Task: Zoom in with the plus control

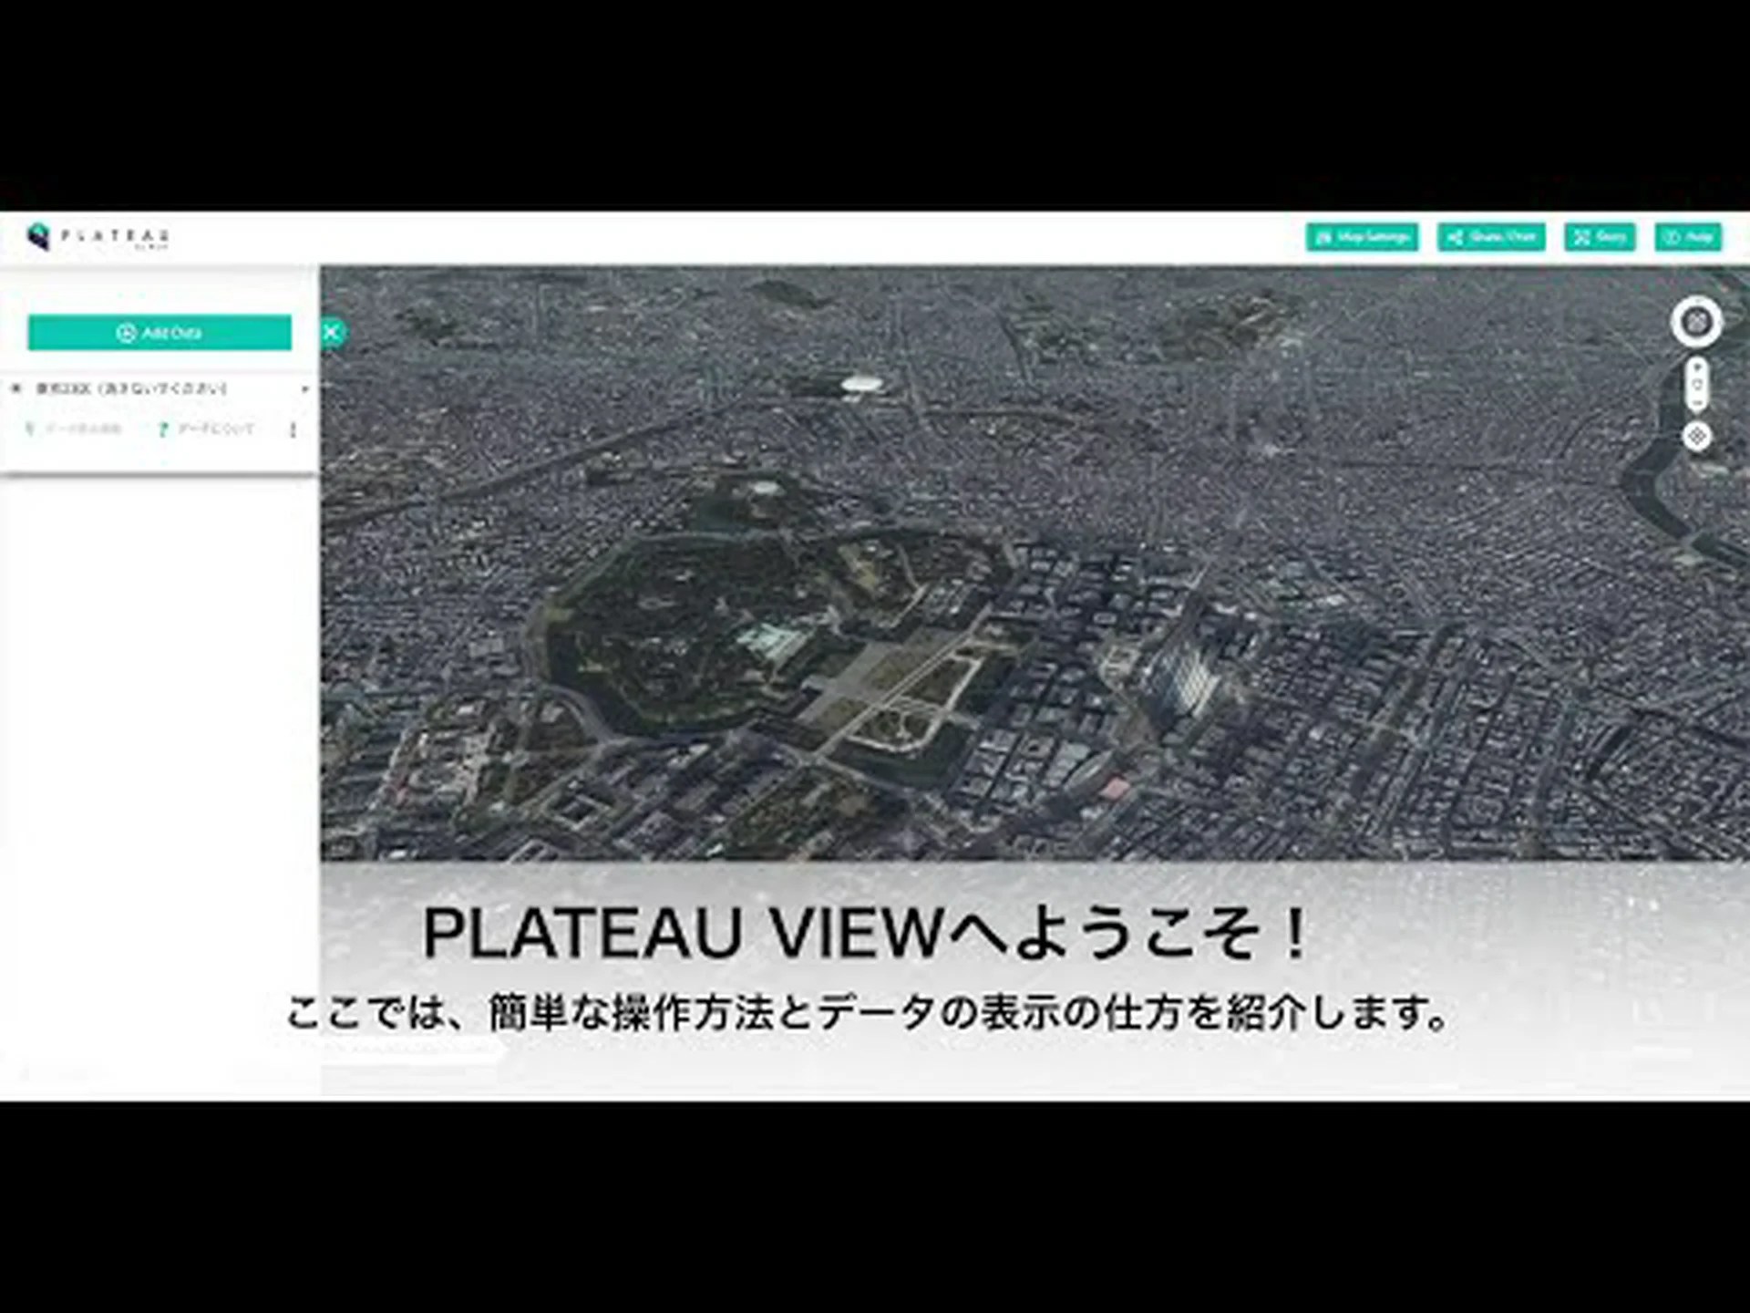Action: coord(1696,367)
